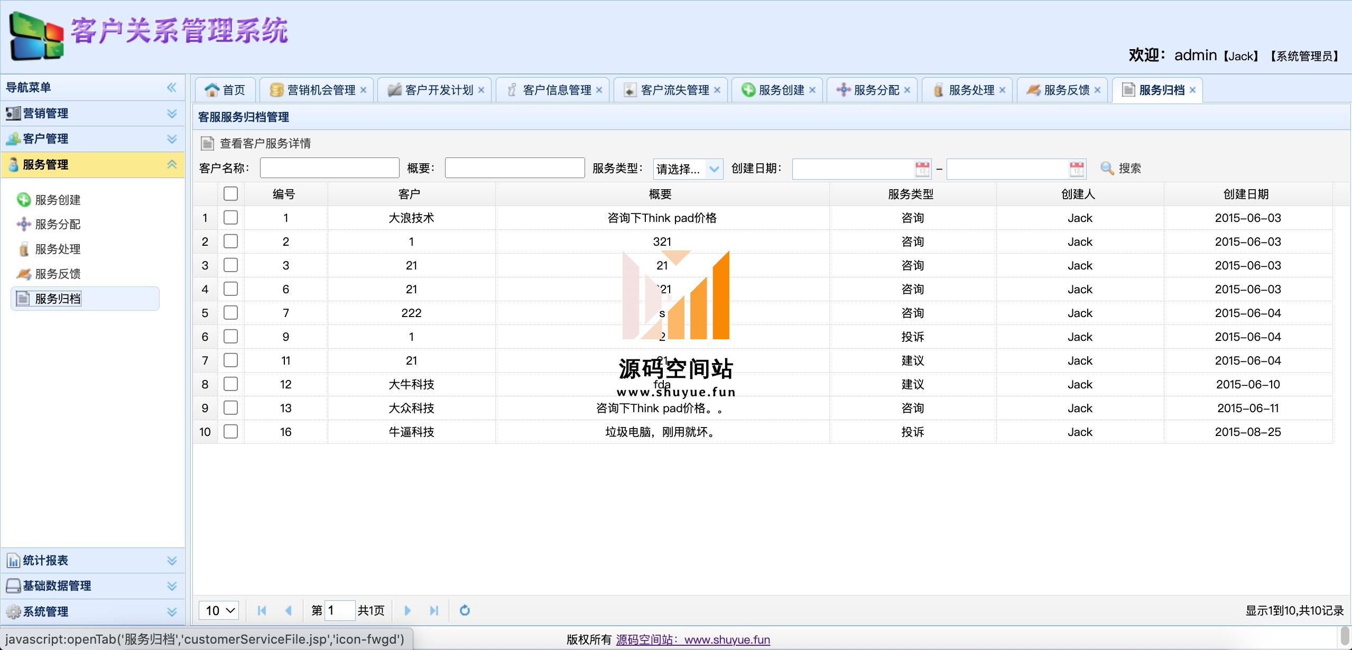The width and height of the screenshot is (1352, 650).
Task: Switch to the 营销机会管理 tab
Action: 316,90
